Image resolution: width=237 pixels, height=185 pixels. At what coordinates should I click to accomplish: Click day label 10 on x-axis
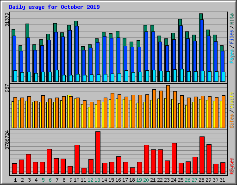tap(76, 180)
